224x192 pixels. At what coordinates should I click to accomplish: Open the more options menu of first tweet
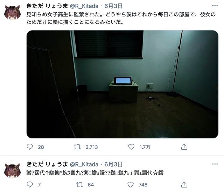tap(215, 6)
